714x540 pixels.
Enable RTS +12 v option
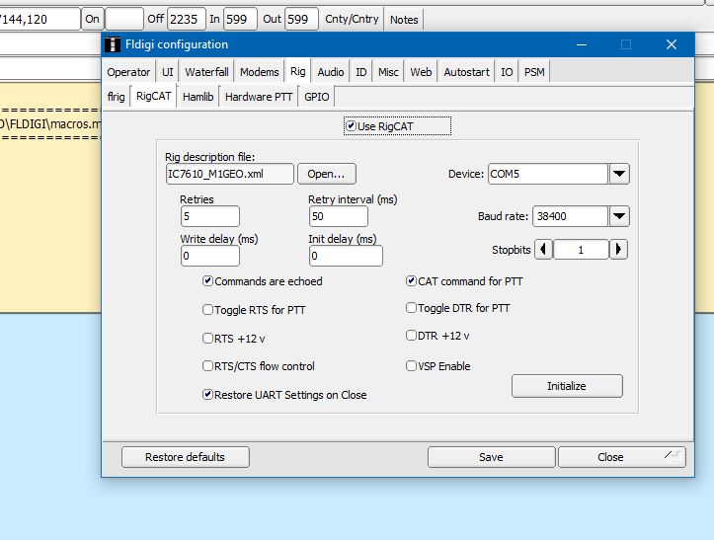pyautogui.click(x=207, y=339)
